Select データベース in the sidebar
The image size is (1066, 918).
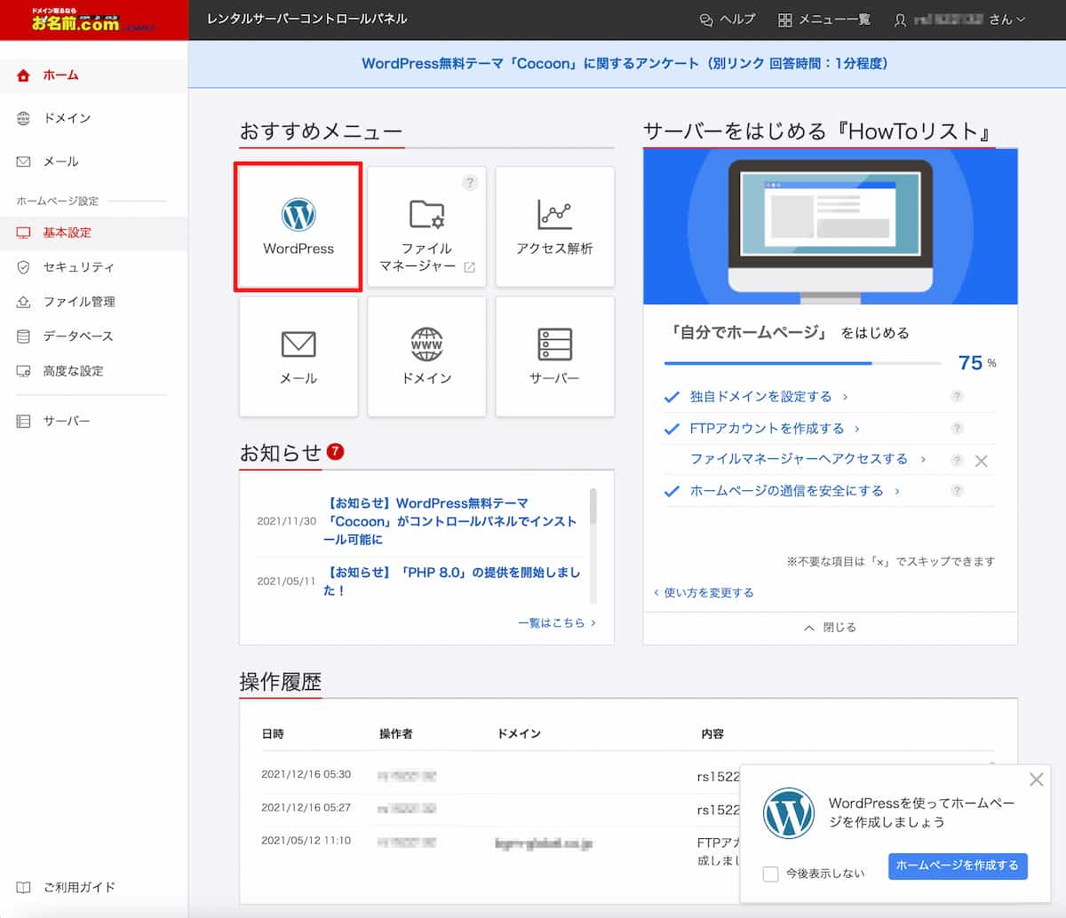click(x=78, y=336)
